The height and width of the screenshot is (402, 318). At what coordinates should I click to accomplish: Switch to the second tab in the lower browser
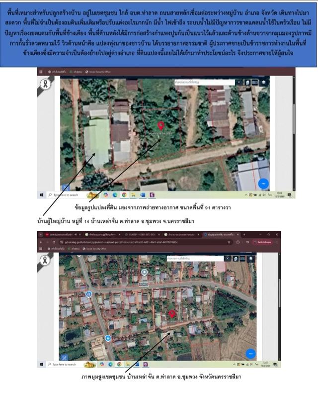[x=102, y=235]
